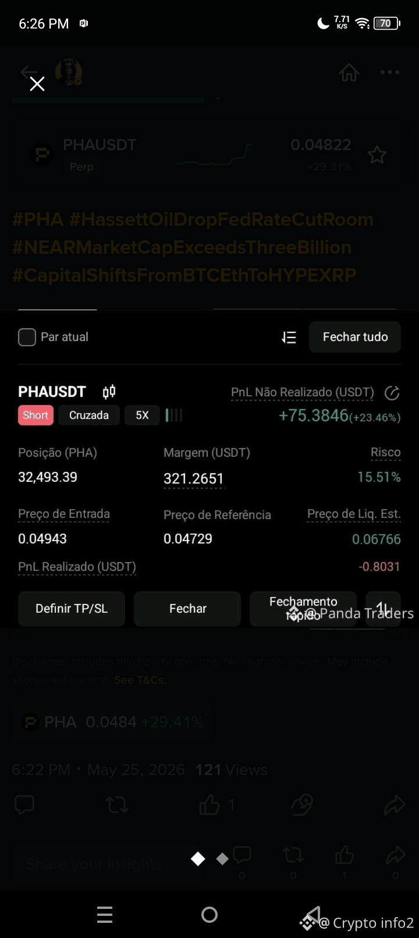419x938 pixels.
Task: Tap the Android home navigation circle
Action: pos(210,915)
